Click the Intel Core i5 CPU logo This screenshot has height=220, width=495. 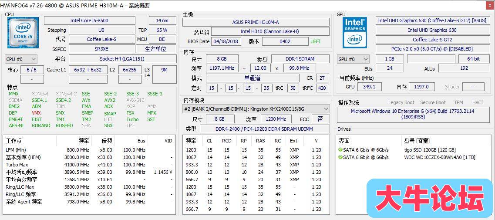pyautogui.click(x=23, y=33)
